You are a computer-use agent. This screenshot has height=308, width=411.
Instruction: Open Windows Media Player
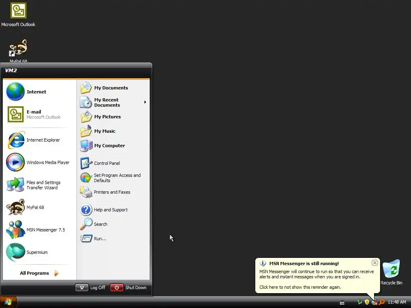(39, 162)
